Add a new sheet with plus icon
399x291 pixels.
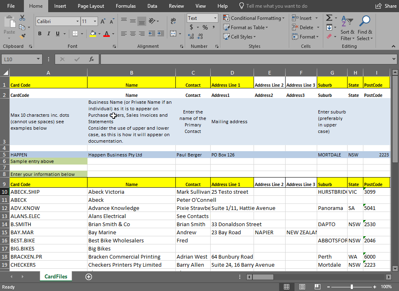pyautogui.click(x=89, y=276)
